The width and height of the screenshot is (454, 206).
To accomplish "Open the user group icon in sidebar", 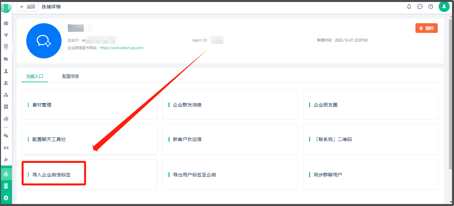I will coord(6,83).
